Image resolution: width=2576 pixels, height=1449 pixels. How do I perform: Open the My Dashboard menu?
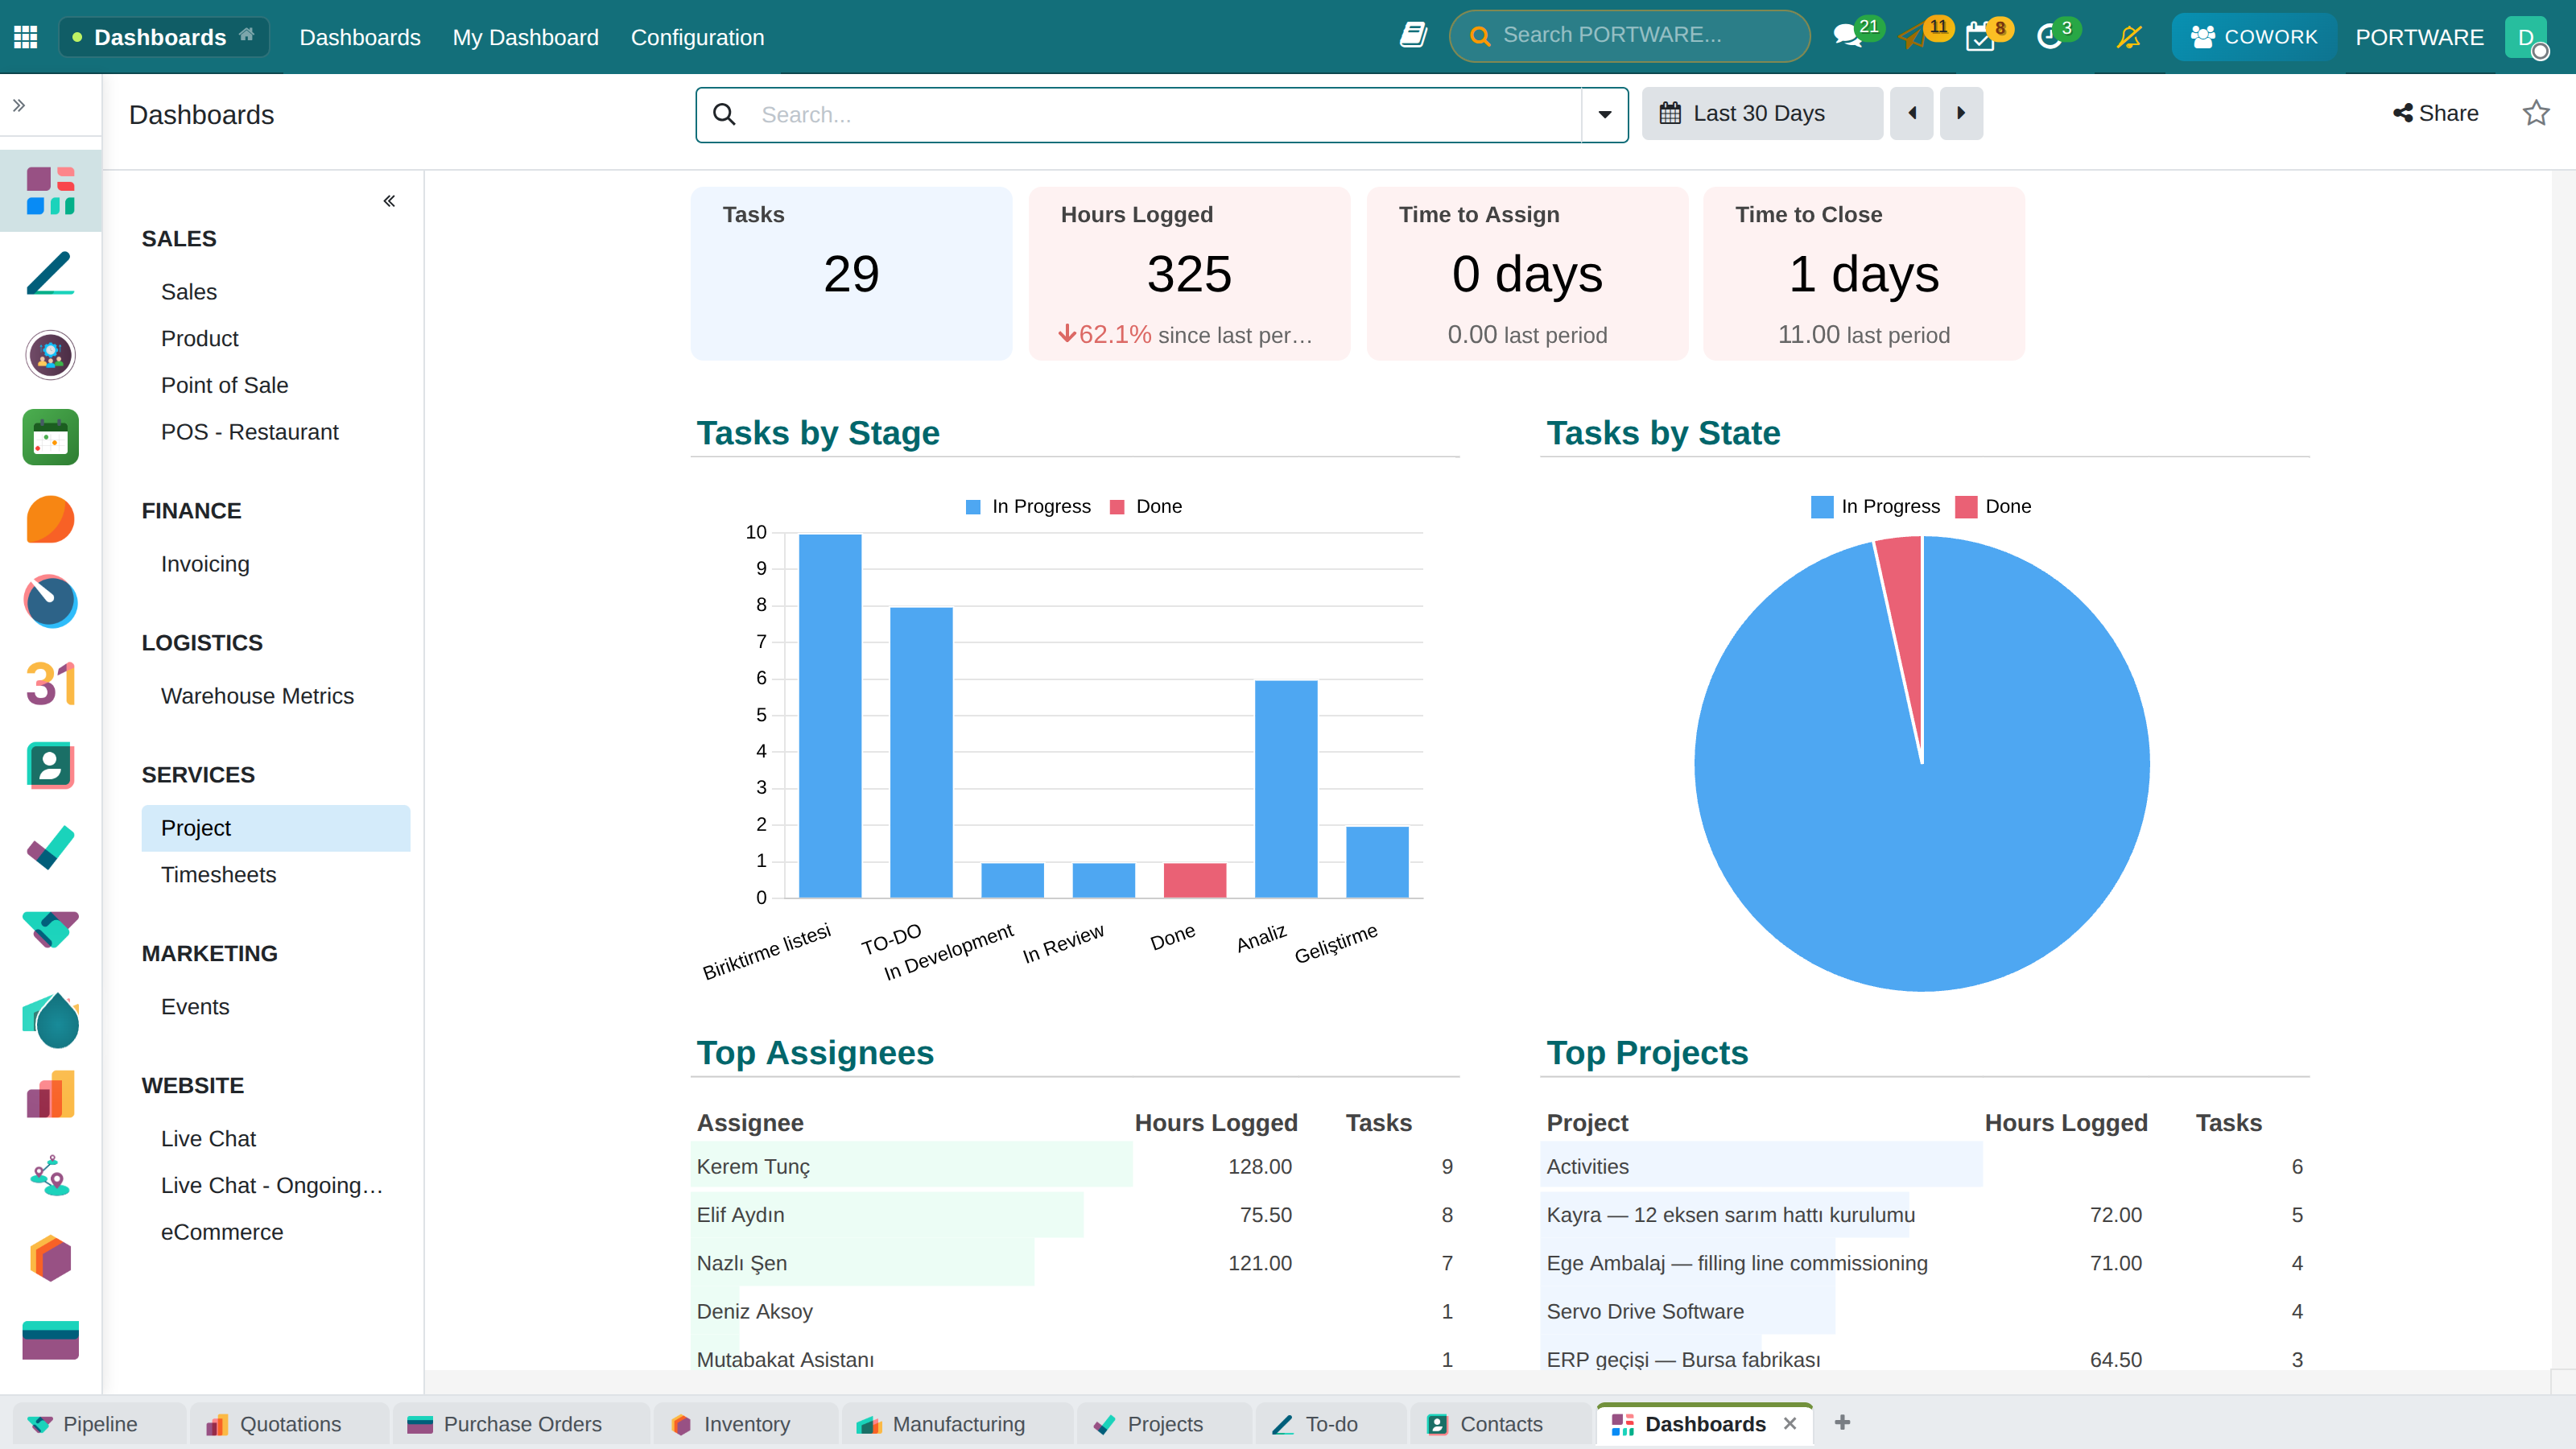pos(525,37)
